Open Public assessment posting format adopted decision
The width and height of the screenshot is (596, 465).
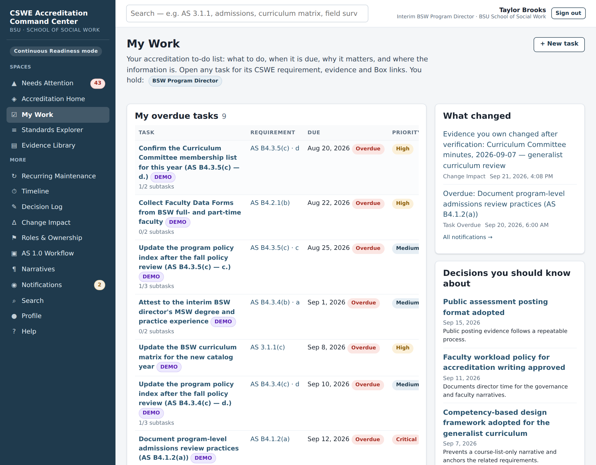click(x=495, y=307)
